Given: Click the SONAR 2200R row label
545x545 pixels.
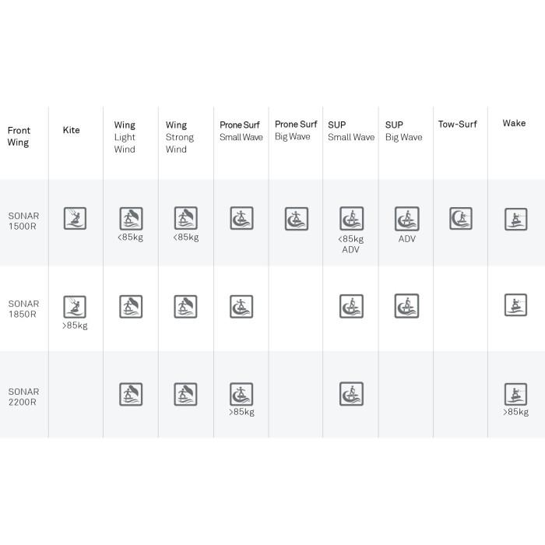Looking at the screenshot, I should coord(23,396).
